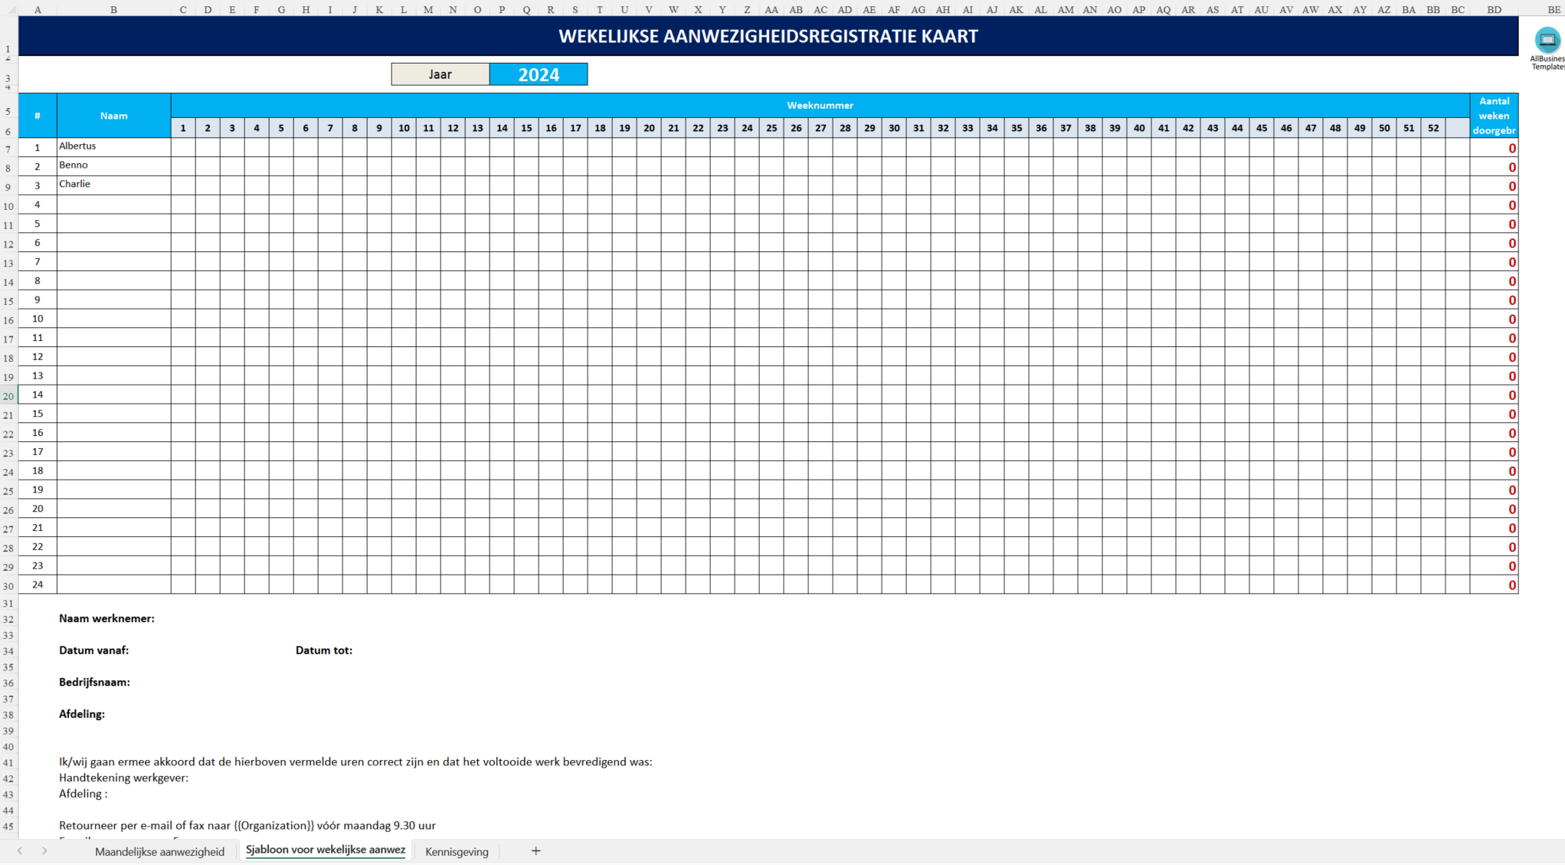The image size is (1565, 865).
Task: Select row header 7
Action: [x=8, y=146]
